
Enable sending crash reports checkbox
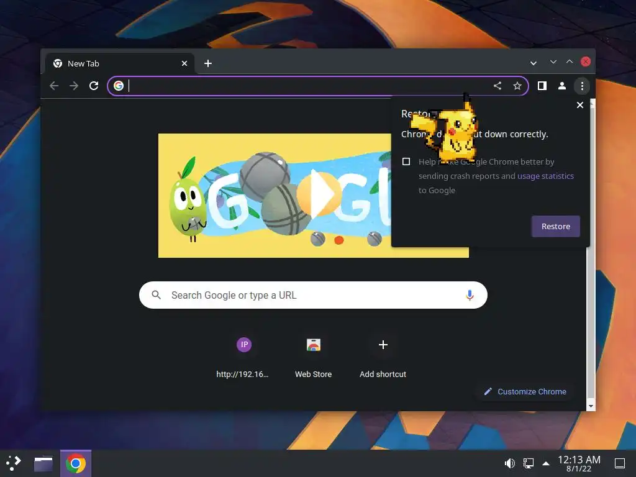coord(406,161)
